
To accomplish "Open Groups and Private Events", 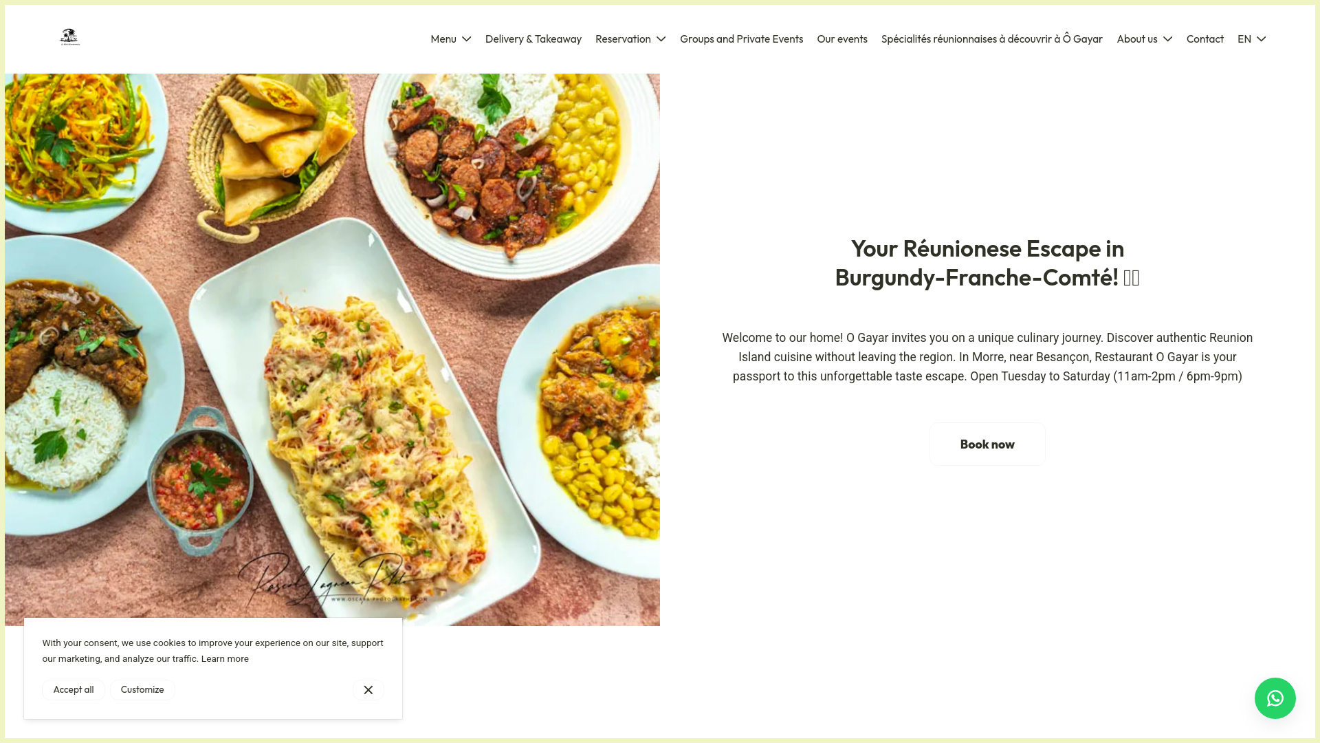I will (741, 39).
